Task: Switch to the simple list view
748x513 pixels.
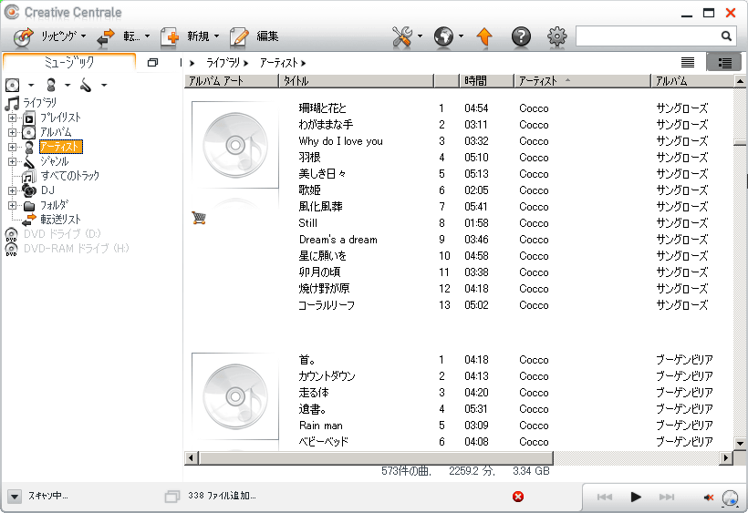Action: click(688, 62)
